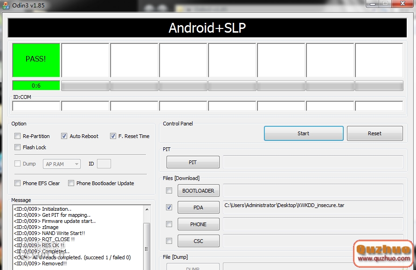Select the 'All threads completed' log line
The image size is (416, 270).
click(x=72, y=257)
